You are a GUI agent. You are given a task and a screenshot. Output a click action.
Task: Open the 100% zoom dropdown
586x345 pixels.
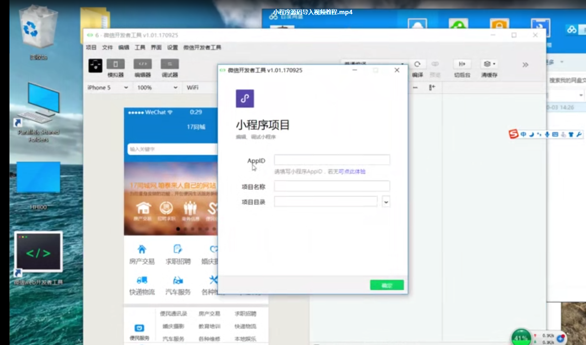pyautogui.click(x=157, y=87)
